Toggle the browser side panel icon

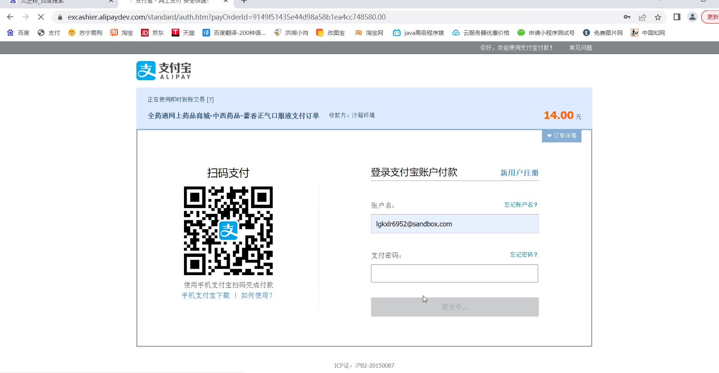pyautogui.click(x=677, y=17)
